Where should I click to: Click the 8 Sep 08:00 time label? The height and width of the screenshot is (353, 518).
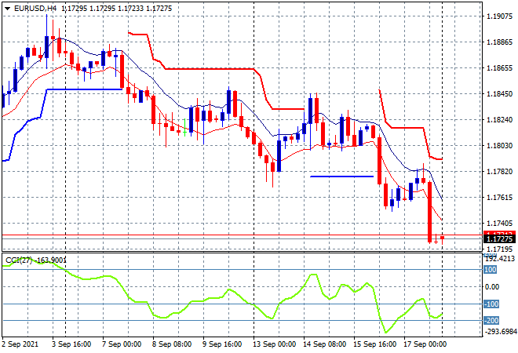coord(172,344)
